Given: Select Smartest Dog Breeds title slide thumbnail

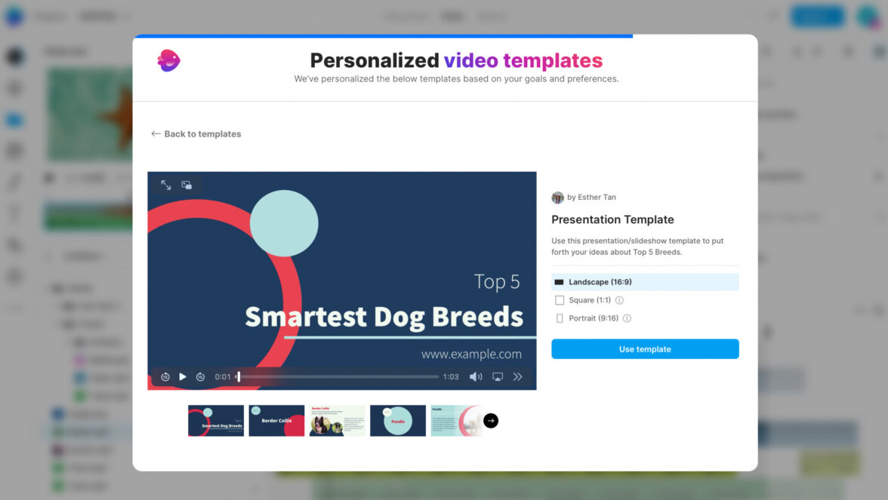Looking at the screenshot, I should pyautogui.click(x=216, y=421).
